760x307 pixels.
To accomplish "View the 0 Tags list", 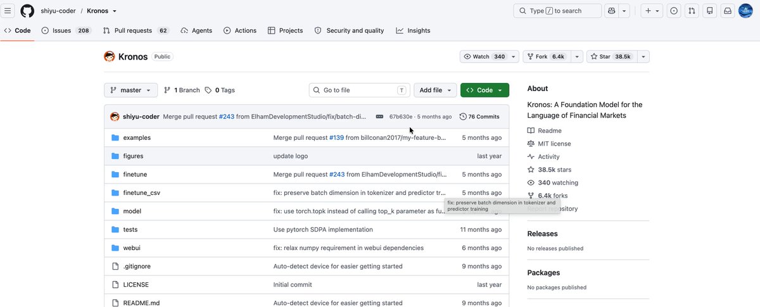I will (x=220, y=90).
